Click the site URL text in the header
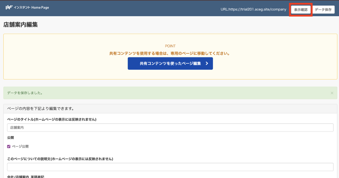Viewport: 339px width, 178px height. [x=253, y=9]
